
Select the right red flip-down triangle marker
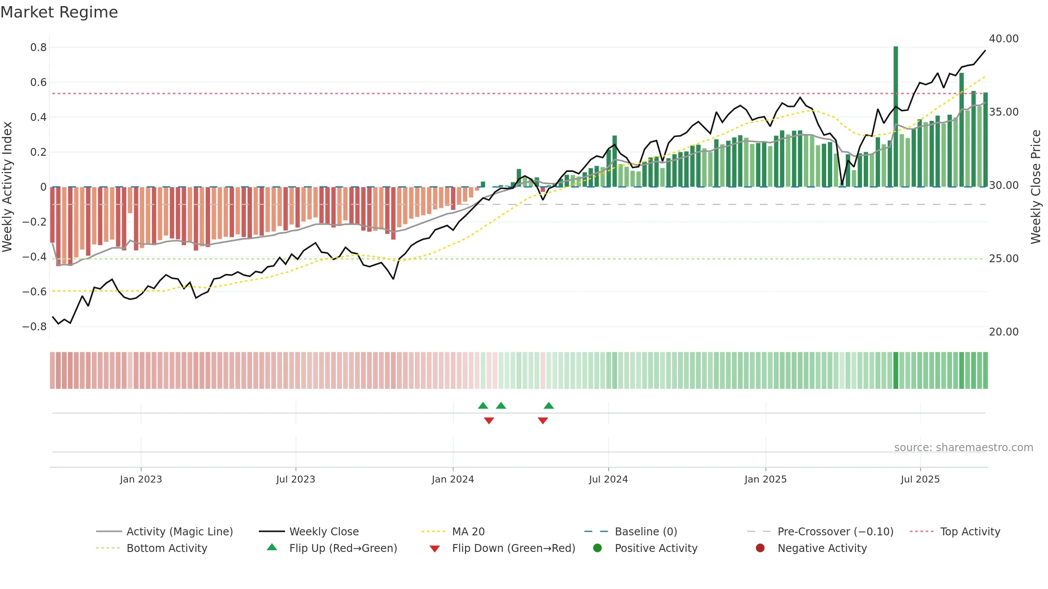[x=543, y=421]
